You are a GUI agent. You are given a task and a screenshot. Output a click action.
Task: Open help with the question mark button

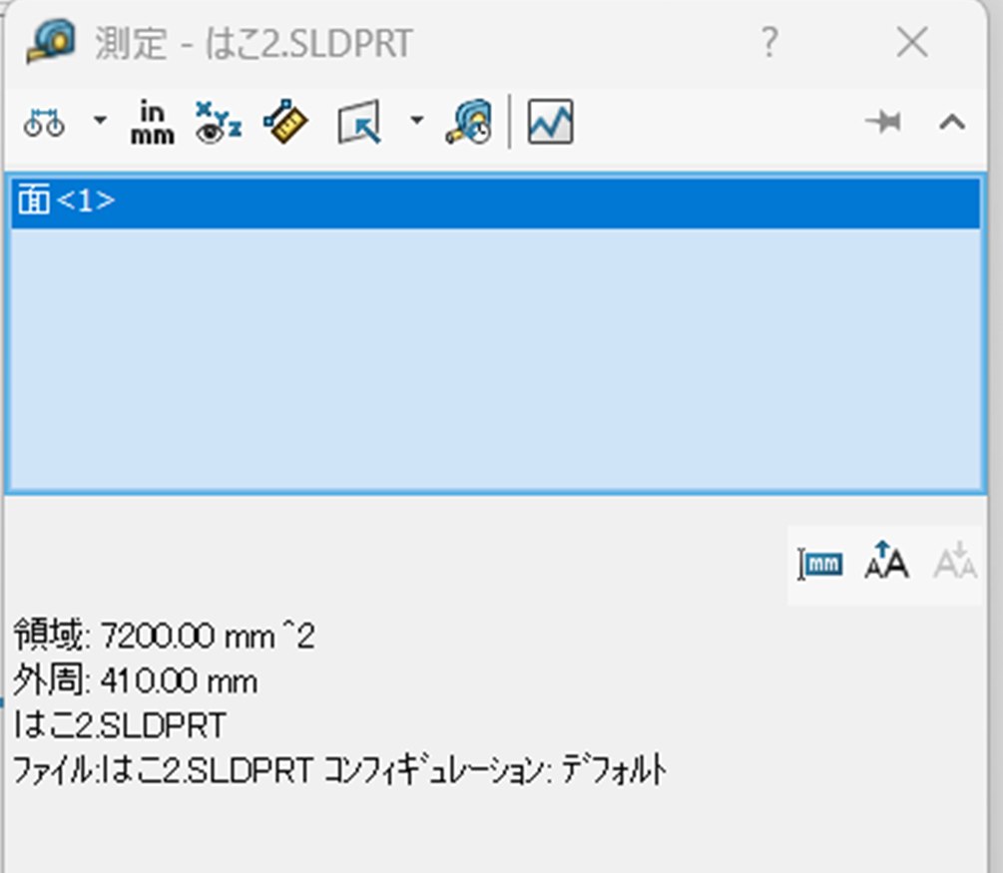click(769, 43)
